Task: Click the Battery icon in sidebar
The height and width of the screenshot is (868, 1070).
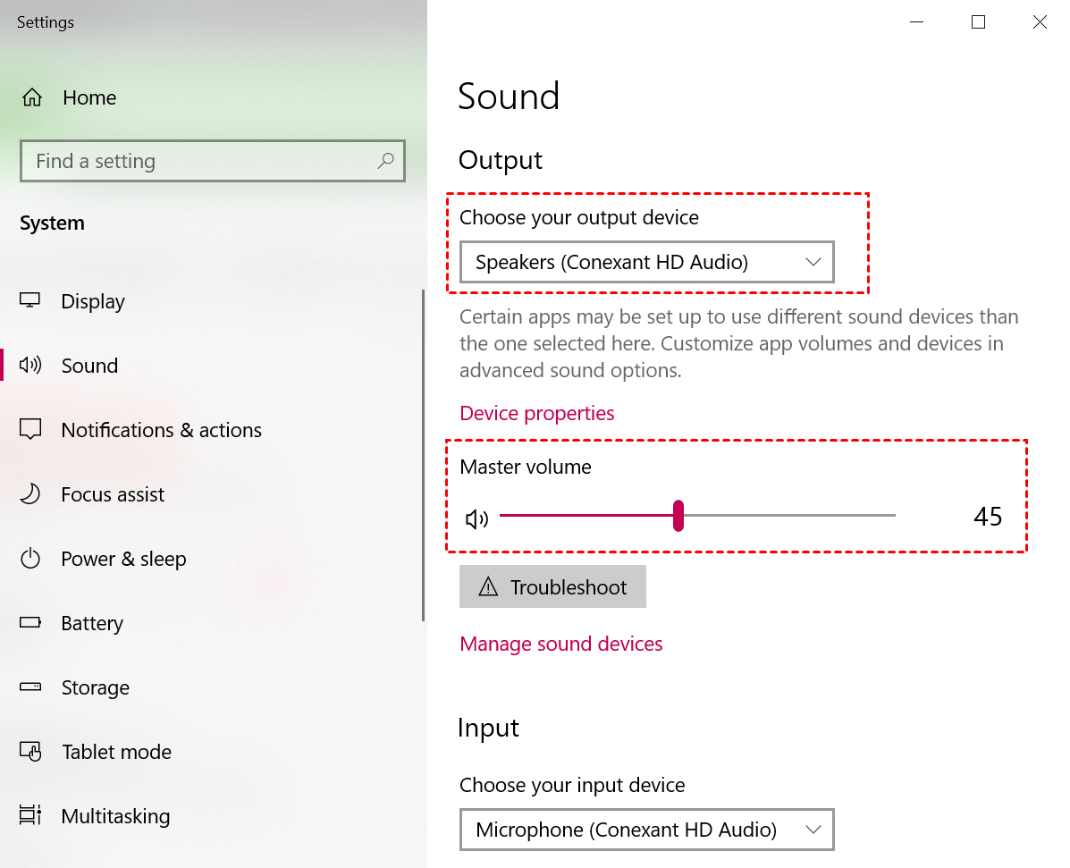Action: [30, 622]
